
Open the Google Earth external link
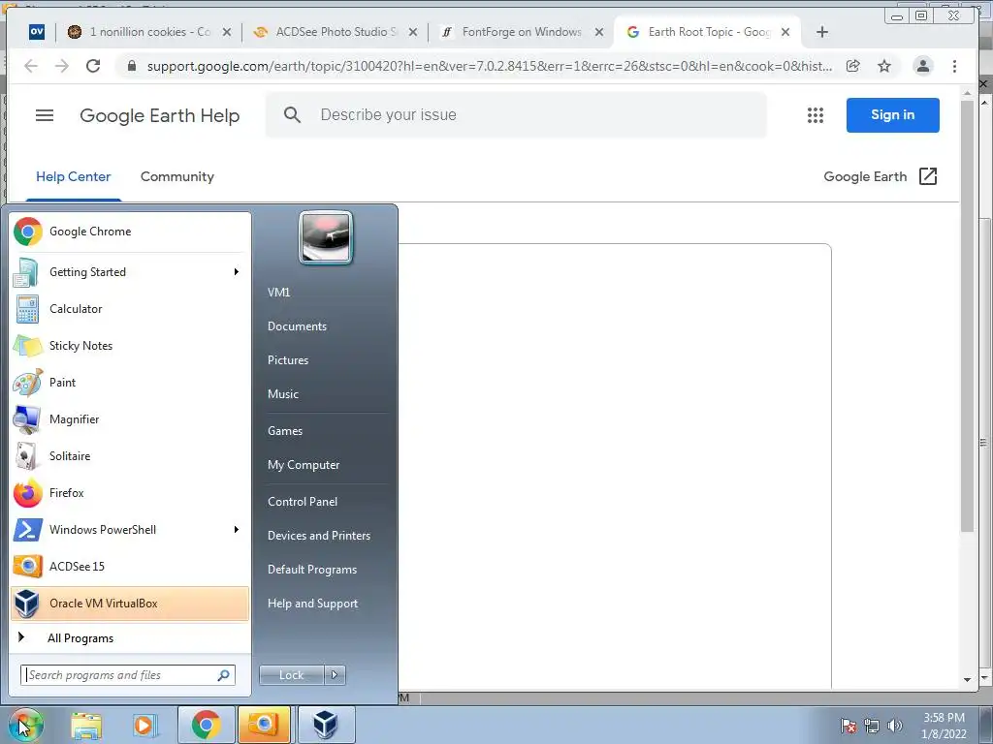click(x=881, y=176)
